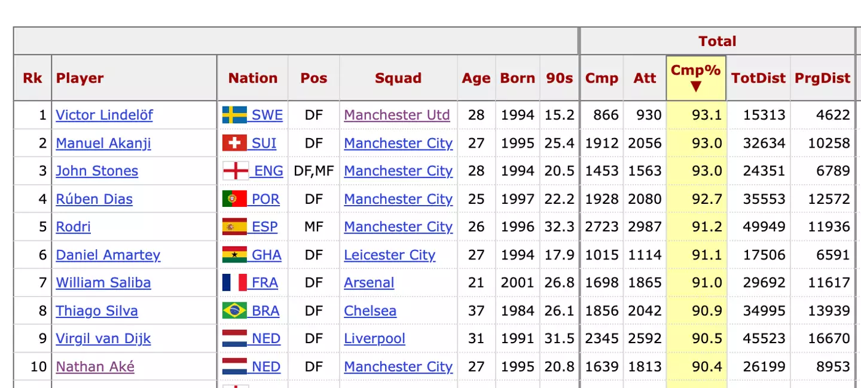Image resolution: width=861 pixels, height=388 pixels.
Task: Click the Ghana flag icon
Action: click(234, 255)
